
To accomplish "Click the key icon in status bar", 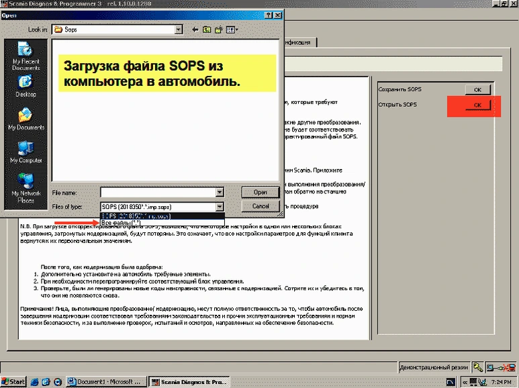I will 477,367.
